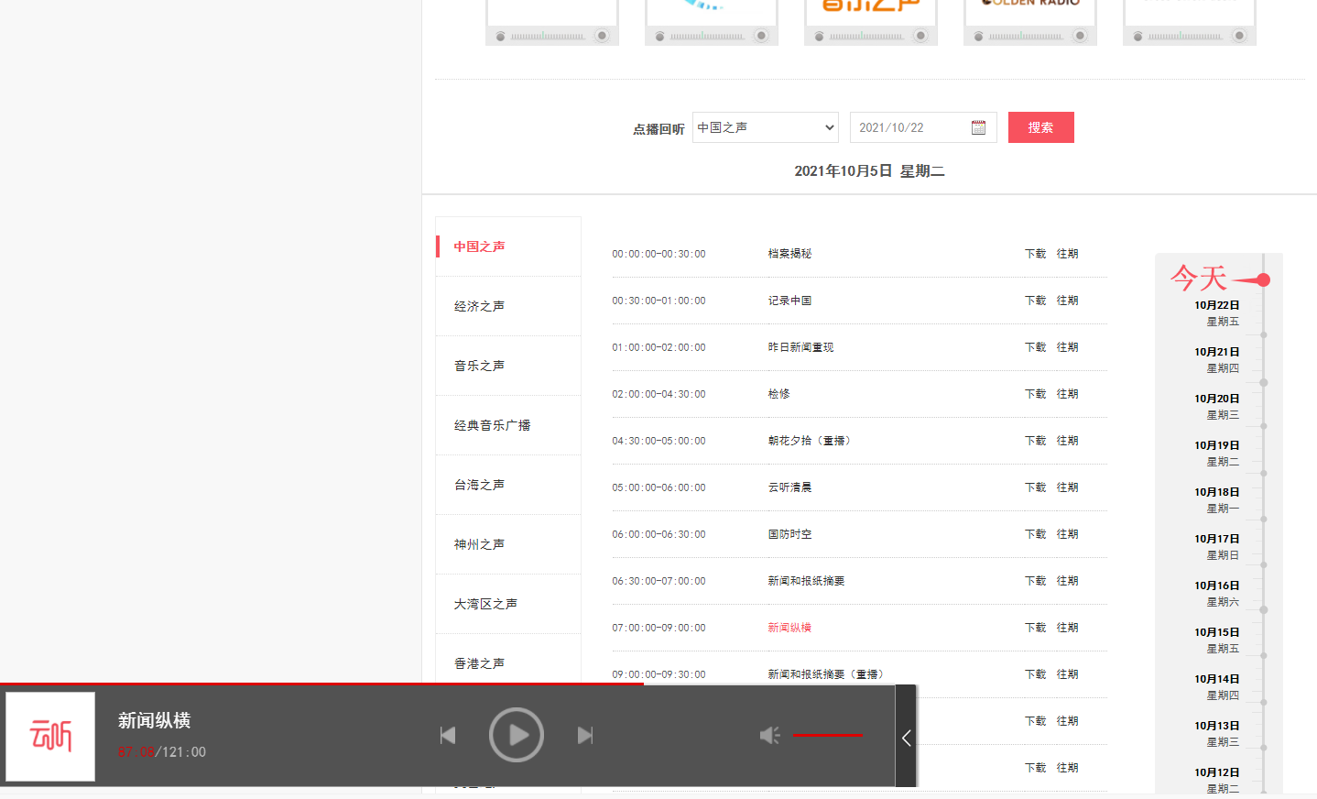Download the 新闻纵横 program
1317x799 pixels.
(1036, 628)
